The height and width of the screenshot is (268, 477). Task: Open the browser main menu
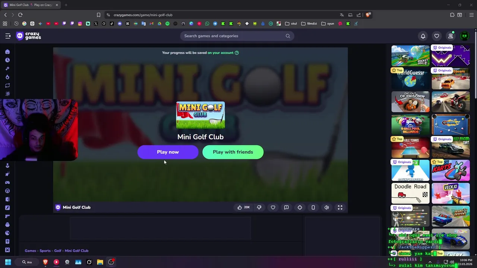pyautogui.click(x=471, y=15)
